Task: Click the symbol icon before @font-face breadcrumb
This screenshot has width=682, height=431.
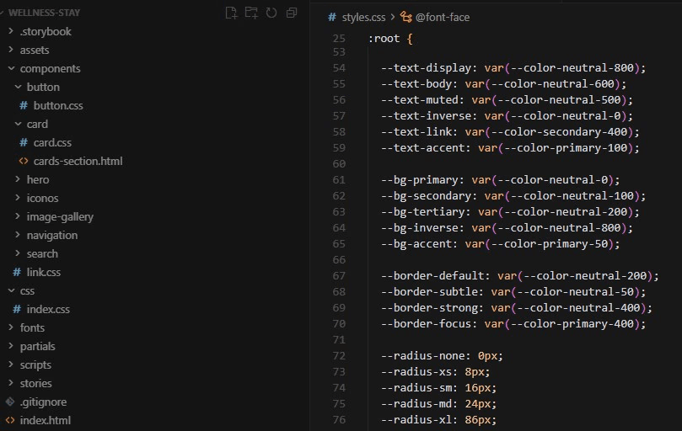Action: [405, 17]
